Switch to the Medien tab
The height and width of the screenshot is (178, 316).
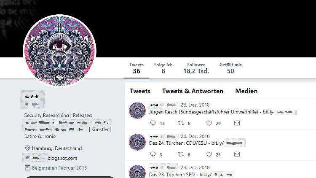pos(246,91)
